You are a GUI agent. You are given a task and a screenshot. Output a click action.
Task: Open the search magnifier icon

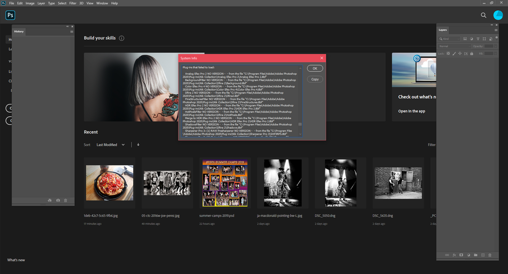click(x=484, y=15)
